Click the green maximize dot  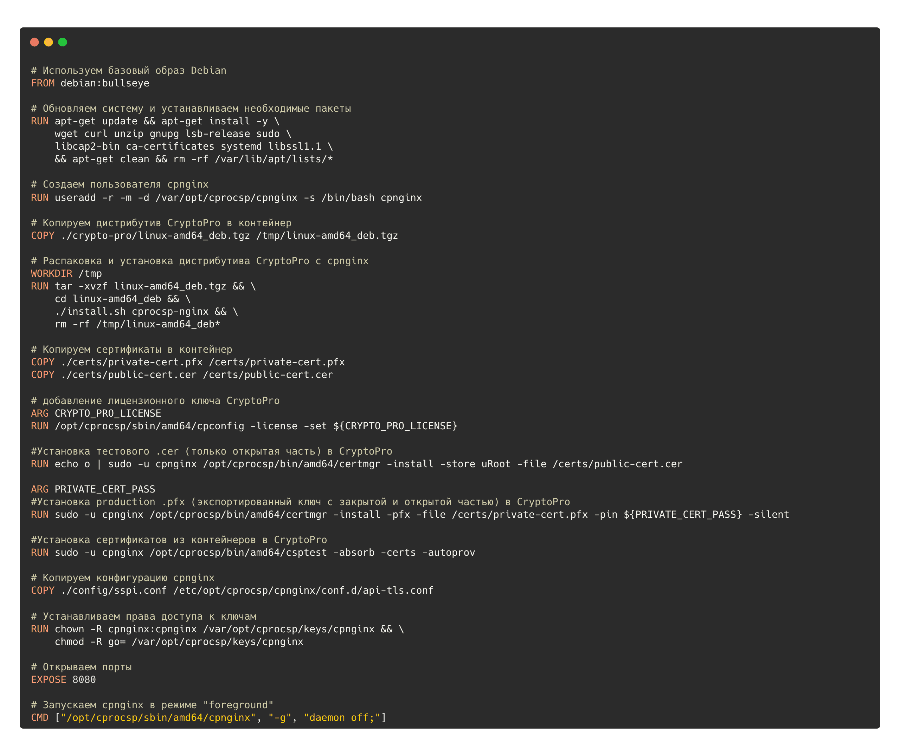pos(63,42)
